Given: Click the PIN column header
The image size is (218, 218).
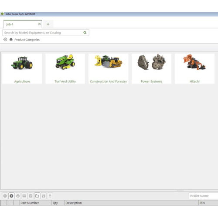Looking at the screenshot, I should click(208, 203).
